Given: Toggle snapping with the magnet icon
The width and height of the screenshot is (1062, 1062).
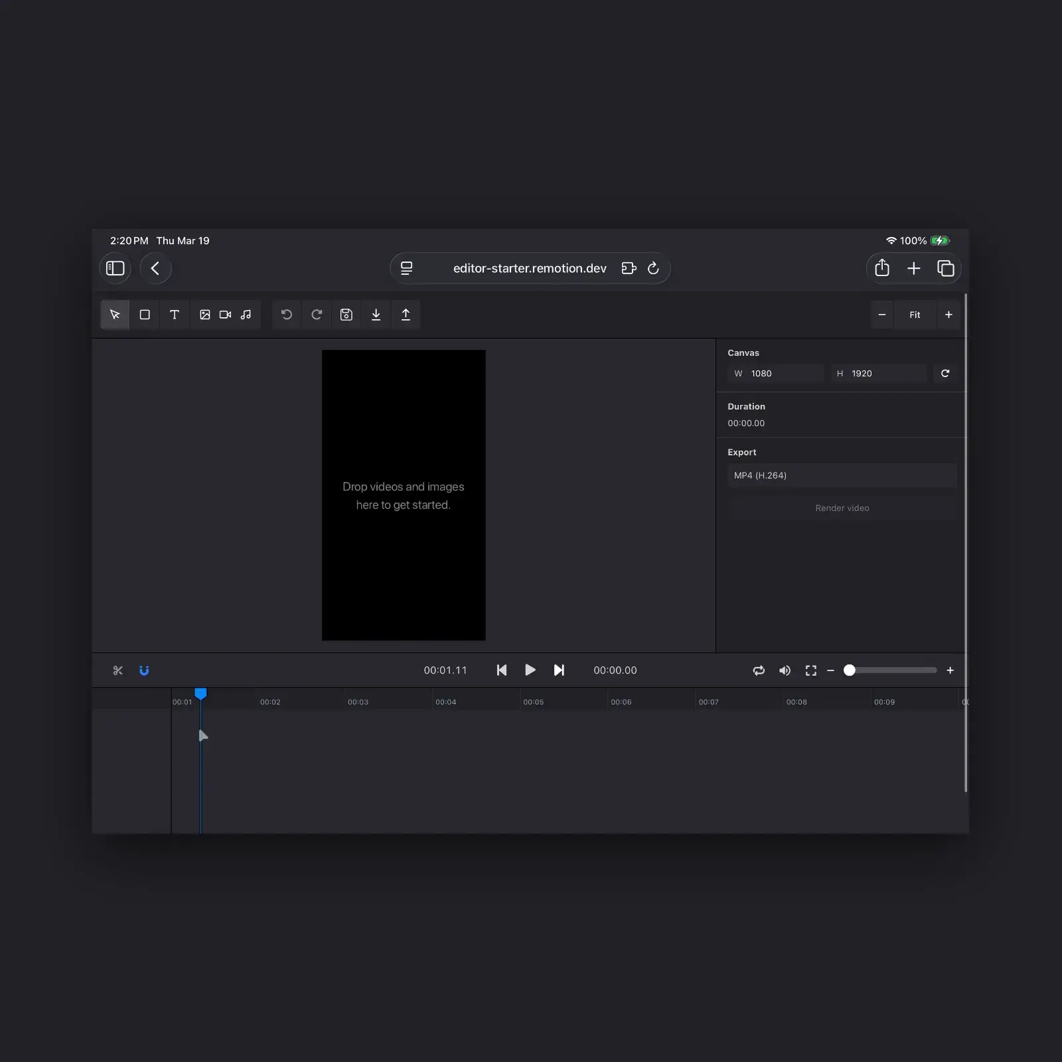Looking at the screenshot, I should point(144,670).
